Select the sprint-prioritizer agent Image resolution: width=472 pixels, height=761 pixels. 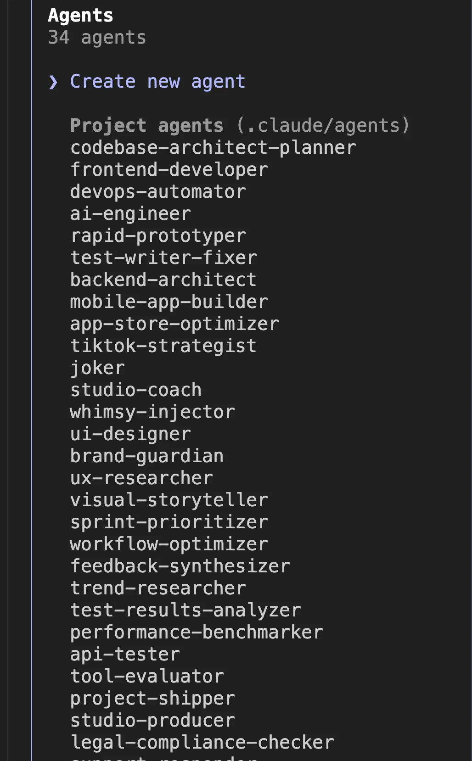pyautogui.click(x=169, y=522)
